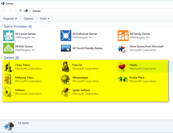173x133 pixels.
Task: Select the Minesweeper mine icon
Action: (x=65, y=79)
